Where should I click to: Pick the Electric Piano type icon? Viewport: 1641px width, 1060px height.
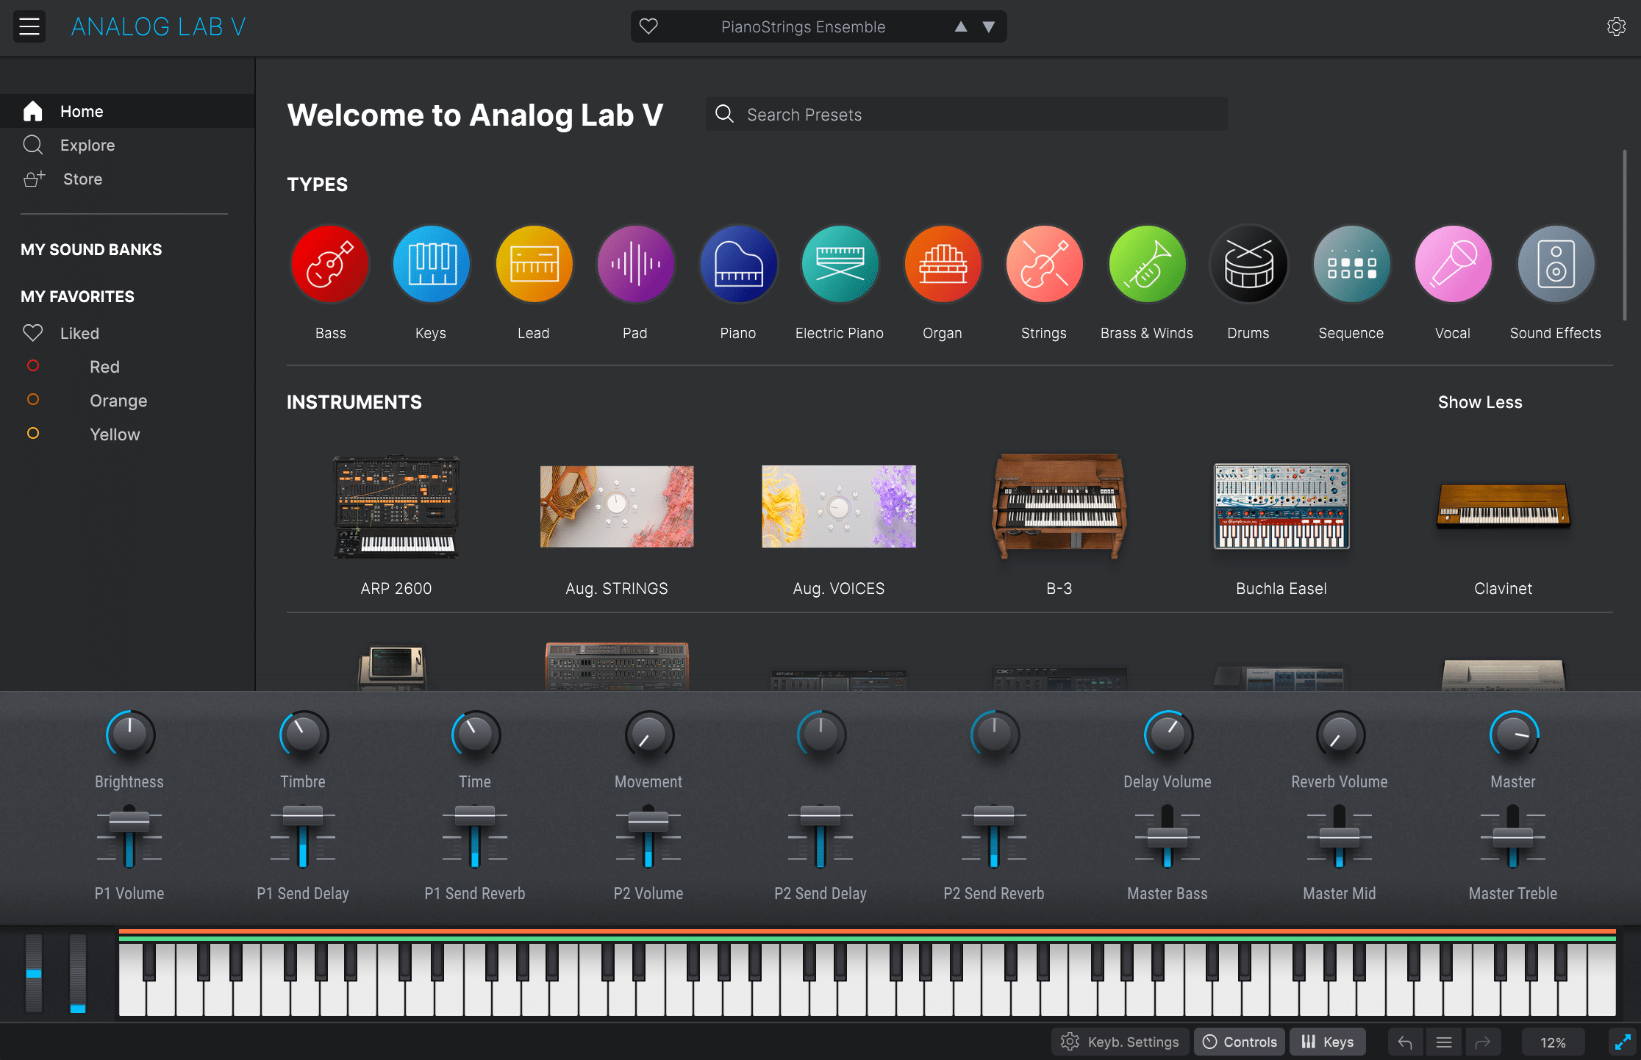[x=840, y=264]
